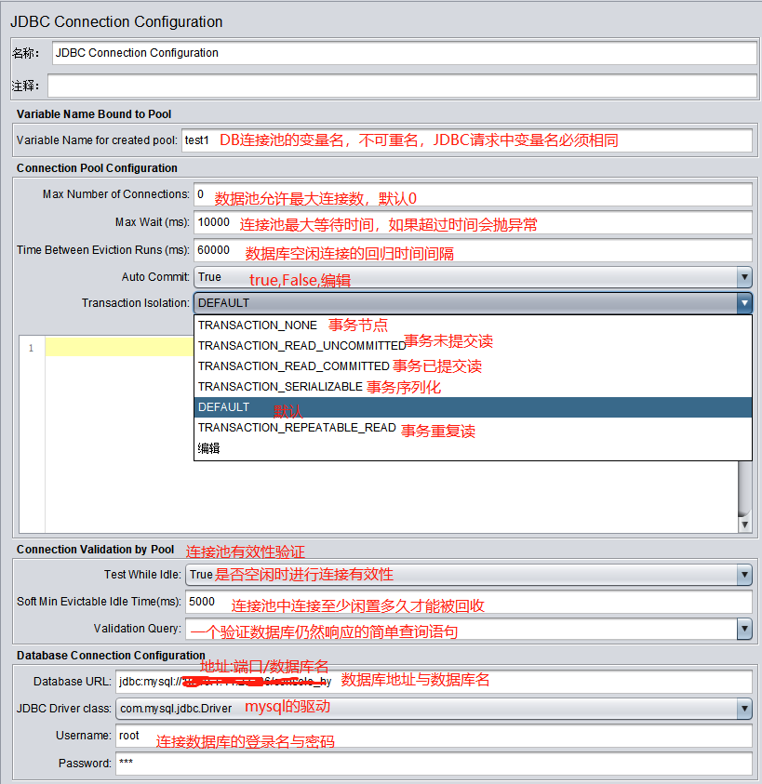Select TRANSACTION_REPEATABLE_READ option
The image size is (762, 784).
pyautogui.click(x=473, y=428)
